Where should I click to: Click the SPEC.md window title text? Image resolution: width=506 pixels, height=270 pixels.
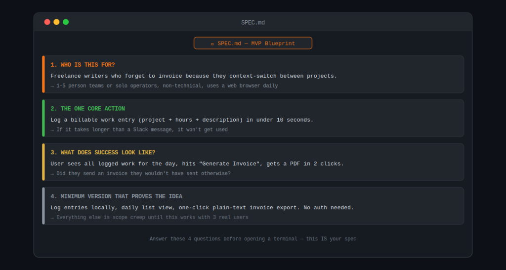coord(253,22)
